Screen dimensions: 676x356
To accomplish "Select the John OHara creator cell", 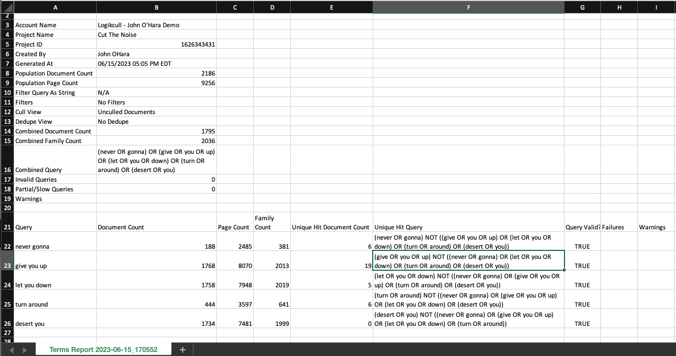I will (x=156, y=54).
